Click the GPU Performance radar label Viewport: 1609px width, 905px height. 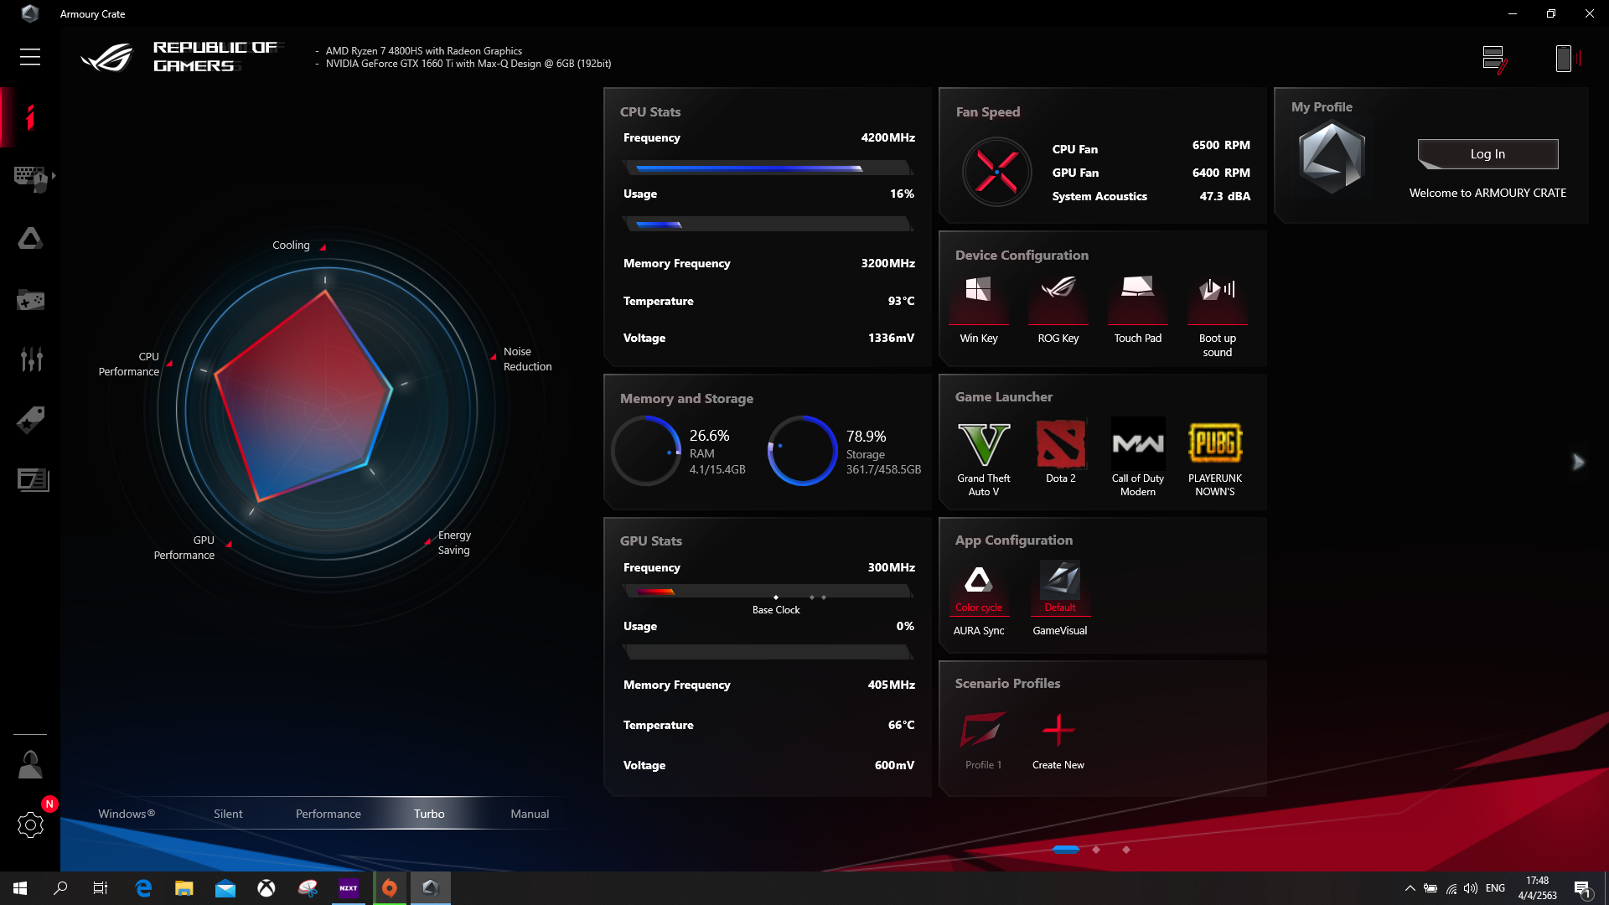184,548
